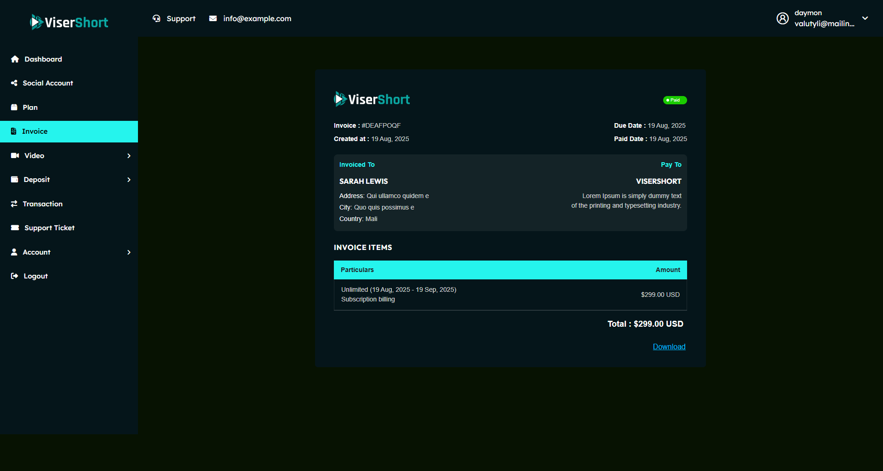Click the green Paid status badge
883x471 pixels.
click(675, 100)
